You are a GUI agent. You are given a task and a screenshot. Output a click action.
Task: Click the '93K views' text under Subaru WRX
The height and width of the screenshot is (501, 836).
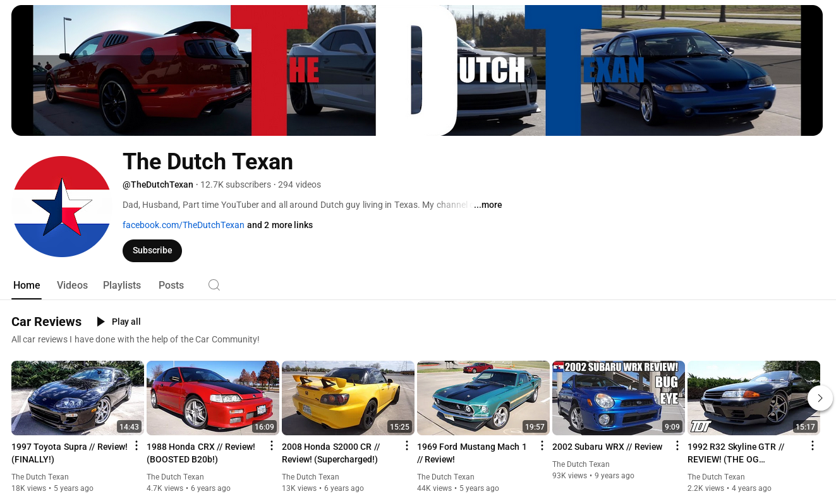(569, 476)
